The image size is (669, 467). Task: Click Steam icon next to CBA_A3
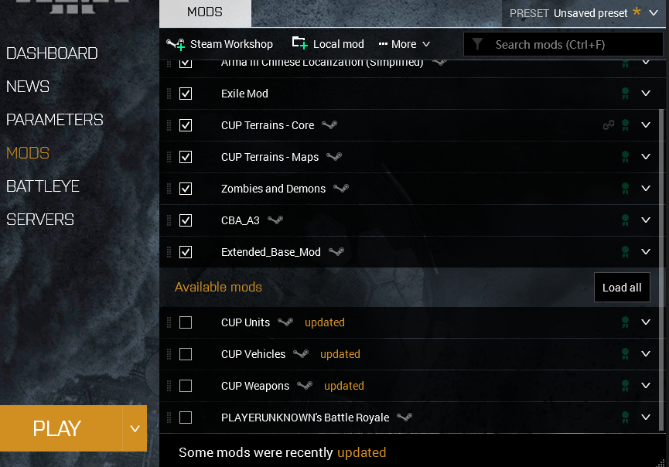tap(275, 220)
